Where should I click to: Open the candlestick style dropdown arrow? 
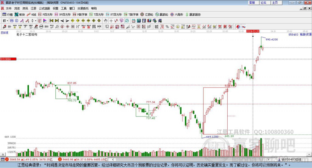click(36, 21)
